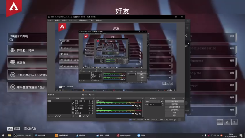The image size is (245, 138).
Task: Click 离开群 in Apex friends menu
Action: pyautogui.click(x=28, y=63)
